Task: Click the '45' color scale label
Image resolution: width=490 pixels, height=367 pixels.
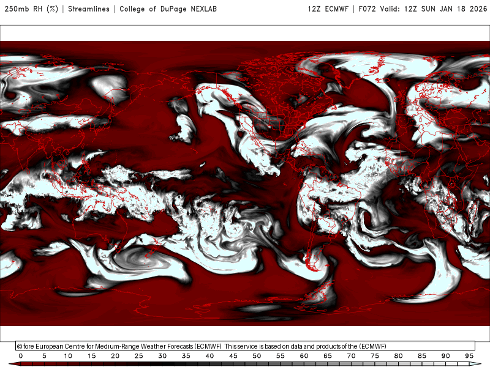Action: click(233, 356)
